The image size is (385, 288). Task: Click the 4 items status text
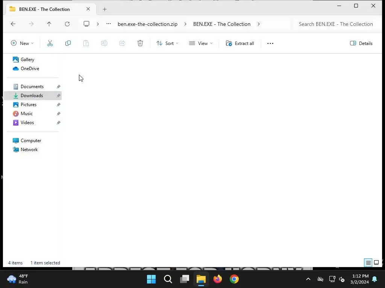click(15, 263)
